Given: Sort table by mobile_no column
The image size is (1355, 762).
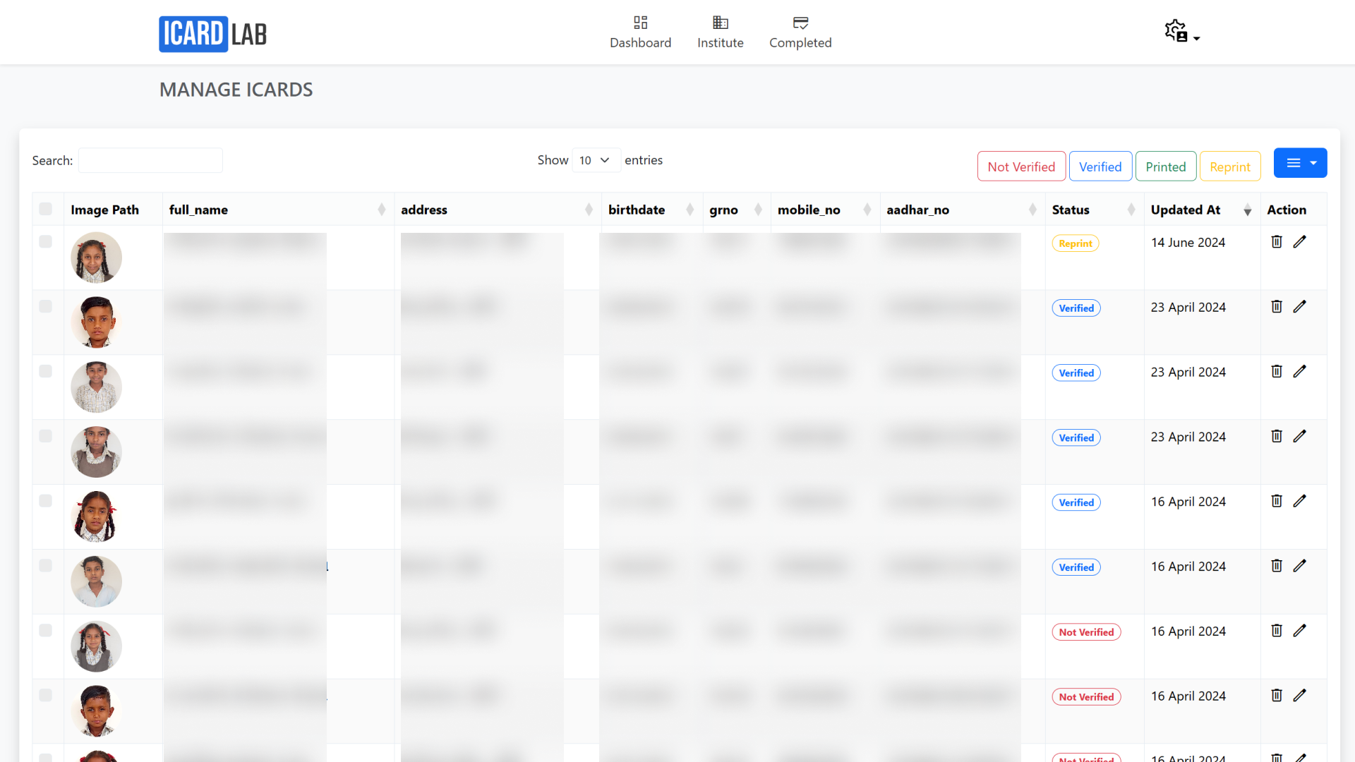Looking at the screenshot, I should tap(825, 210).
